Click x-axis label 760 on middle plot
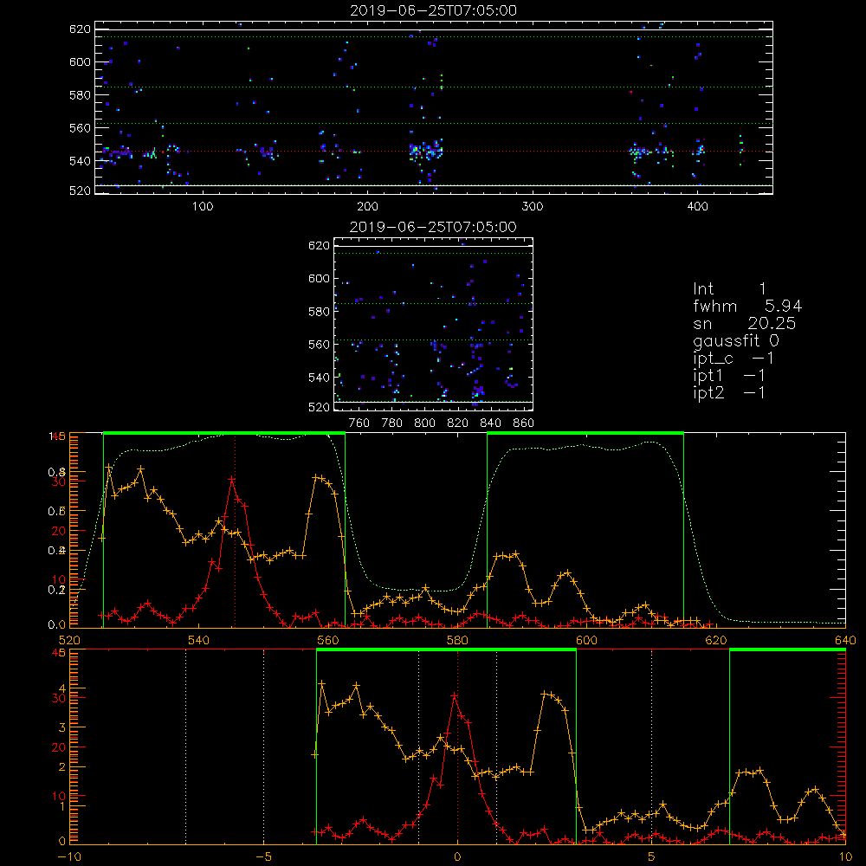Viewport: 866px width, 866px height. [359, 423]
